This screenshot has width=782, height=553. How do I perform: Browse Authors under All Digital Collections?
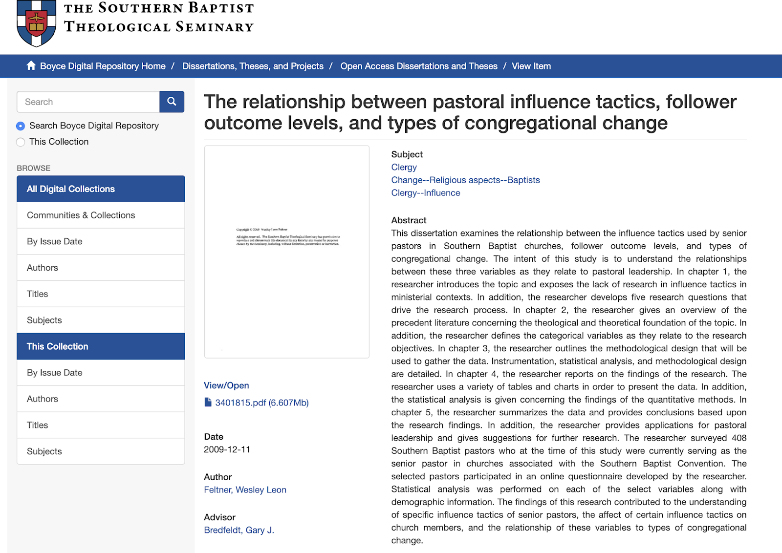coord(101,268)
